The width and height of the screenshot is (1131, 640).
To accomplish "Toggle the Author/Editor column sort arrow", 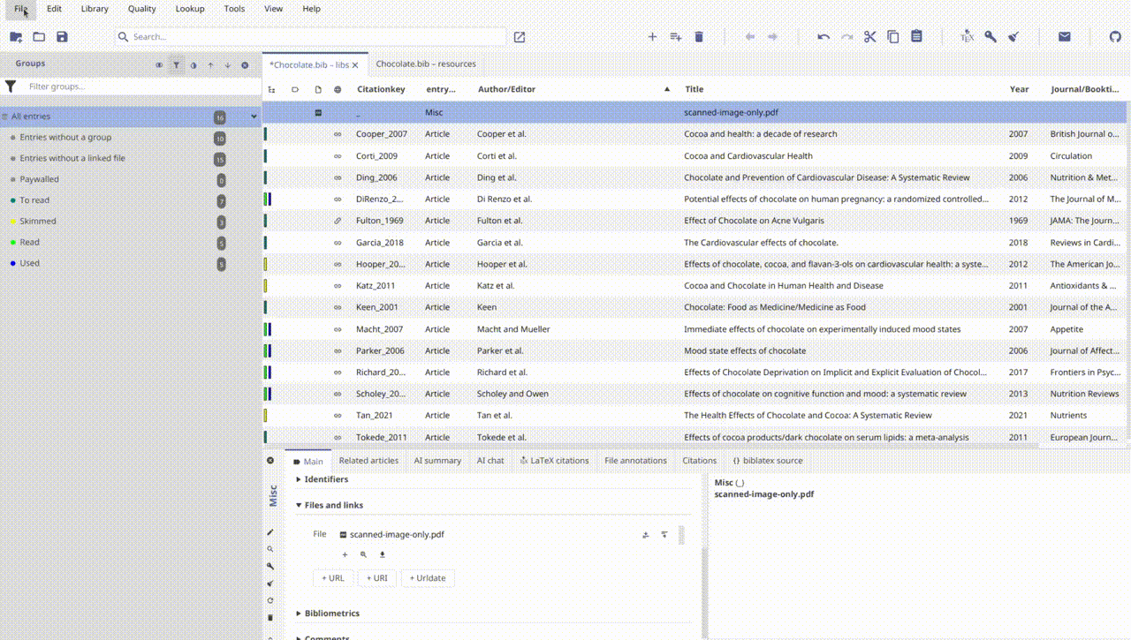I will (x=666, y=89).
